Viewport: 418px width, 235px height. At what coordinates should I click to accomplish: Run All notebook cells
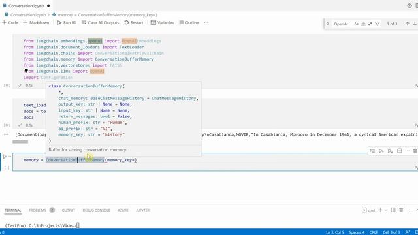(x=67, y=23)
